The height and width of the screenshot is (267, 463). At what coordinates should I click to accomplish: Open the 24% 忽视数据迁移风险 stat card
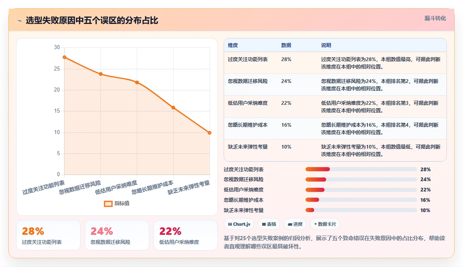(117, 235)
